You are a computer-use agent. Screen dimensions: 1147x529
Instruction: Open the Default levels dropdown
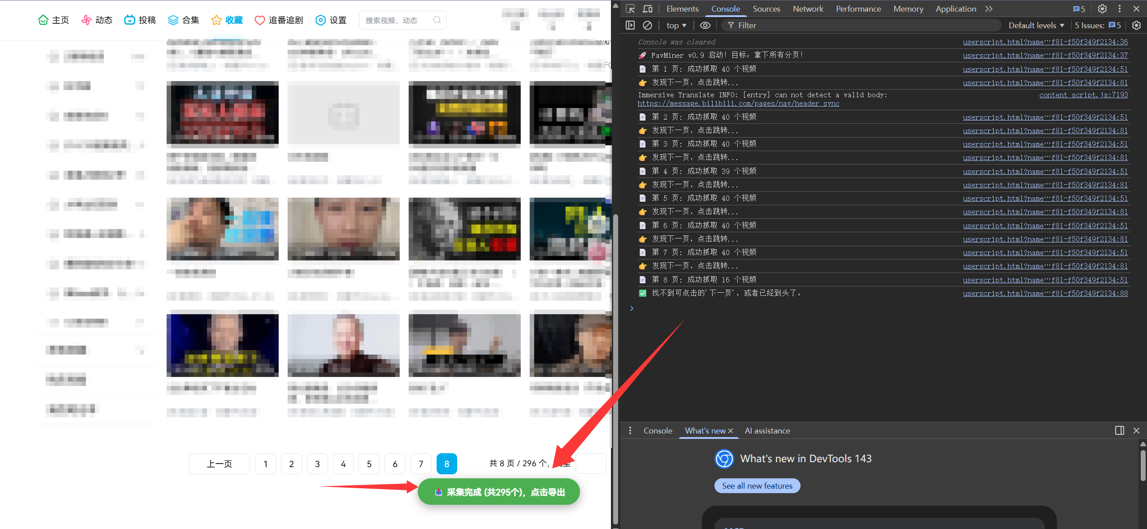point(1036,26)
